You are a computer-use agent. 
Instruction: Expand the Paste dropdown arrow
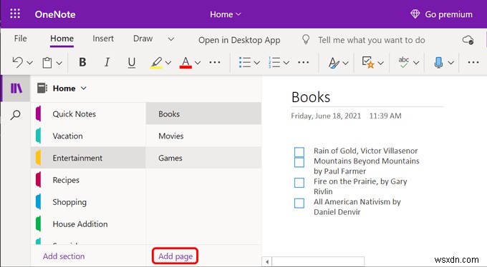(x=59, y=63)
